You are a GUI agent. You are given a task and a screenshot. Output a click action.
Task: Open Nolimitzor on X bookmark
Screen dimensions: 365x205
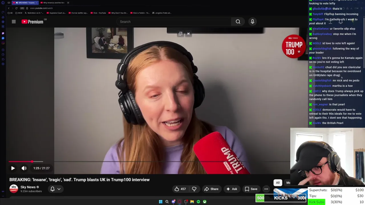[34, 13]
